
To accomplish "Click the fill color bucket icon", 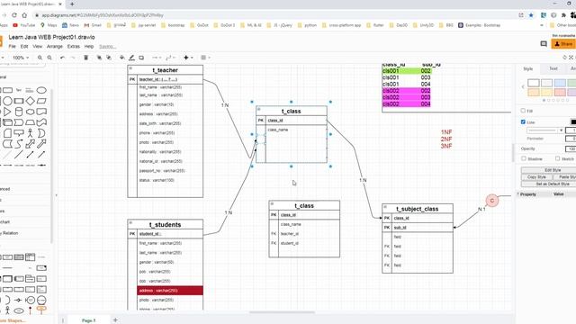I will pyautogui.click(x=122, y=58).
